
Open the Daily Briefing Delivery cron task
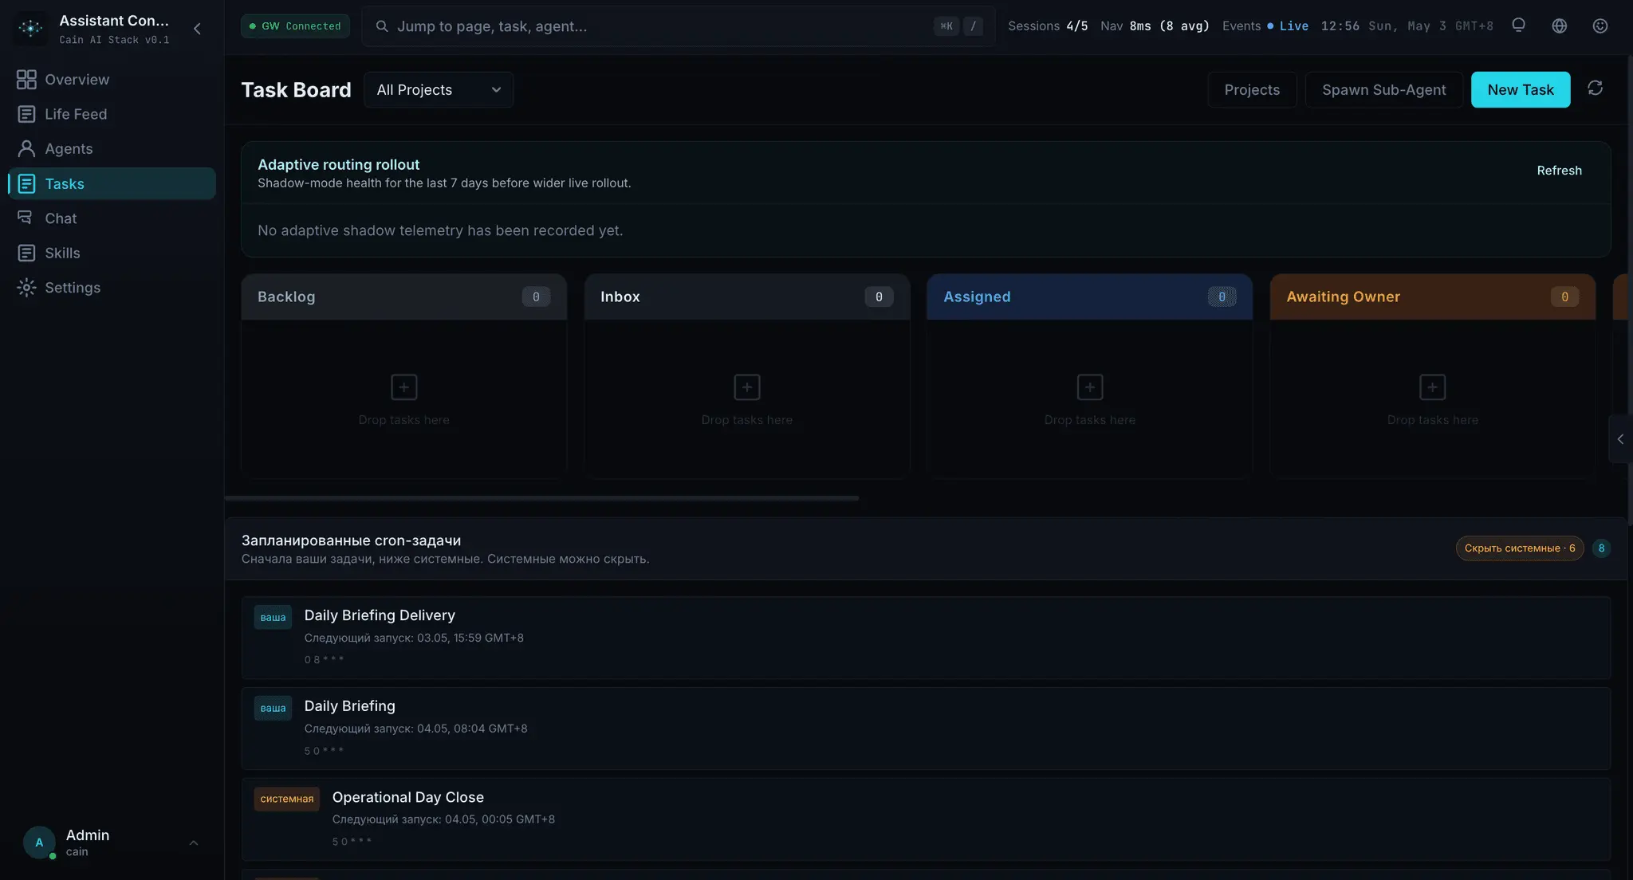pyautogui.click(x=926, y=638)
